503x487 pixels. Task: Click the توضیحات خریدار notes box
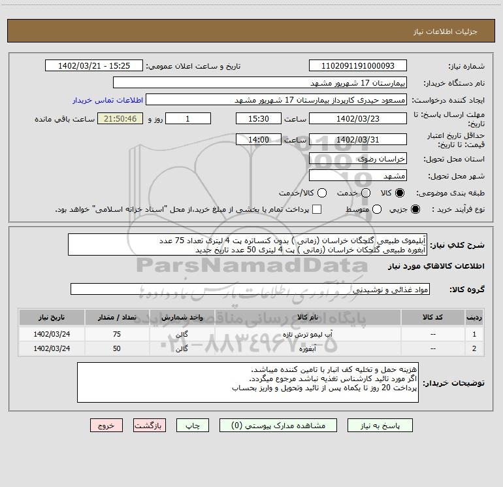[248, 382]
